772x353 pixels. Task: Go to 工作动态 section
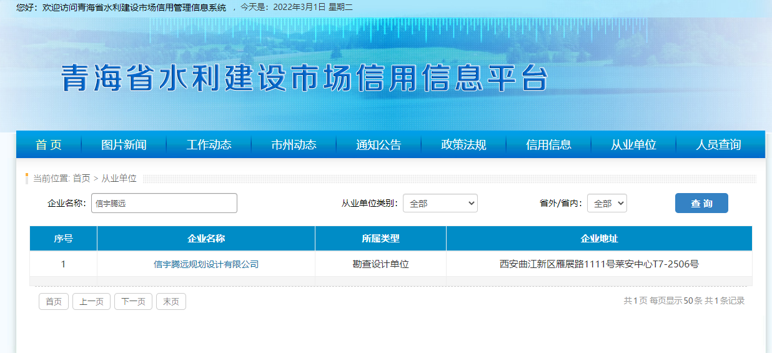point(209,145)
